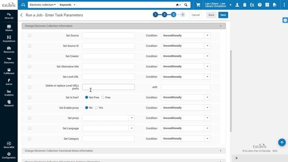Click the main search text box
The width and height of the screenshot is (288, 162).
click(x=126, y=5)
